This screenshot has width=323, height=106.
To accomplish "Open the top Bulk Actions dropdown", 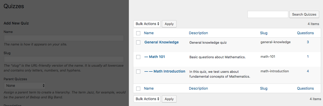I will pos(147,24).
